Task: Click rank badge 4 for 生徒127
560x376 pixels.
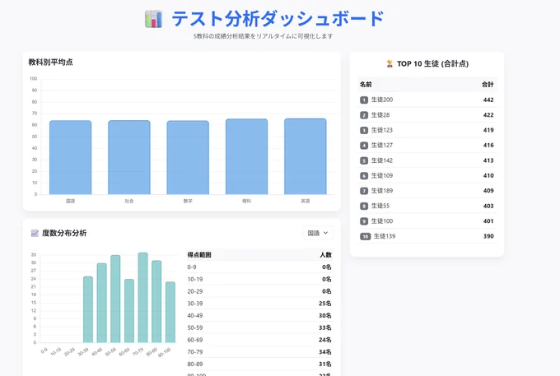Action: point(364,146)
